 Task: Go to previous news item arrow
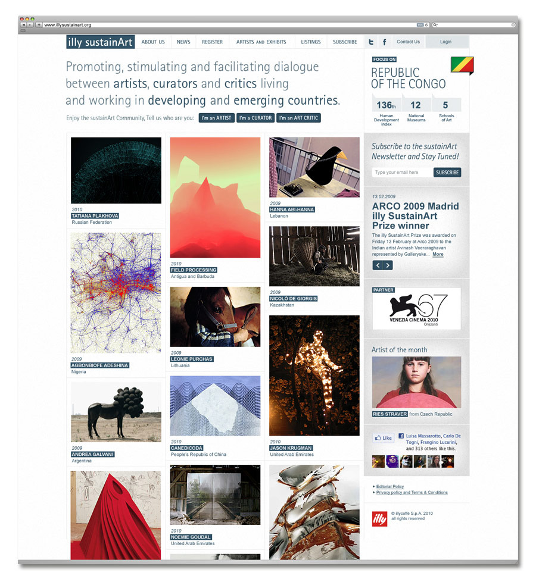click(378, 265)
